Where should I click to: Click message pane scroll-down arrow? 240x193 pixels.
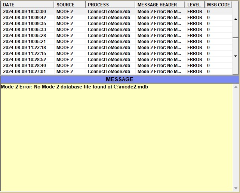(236, 188)
